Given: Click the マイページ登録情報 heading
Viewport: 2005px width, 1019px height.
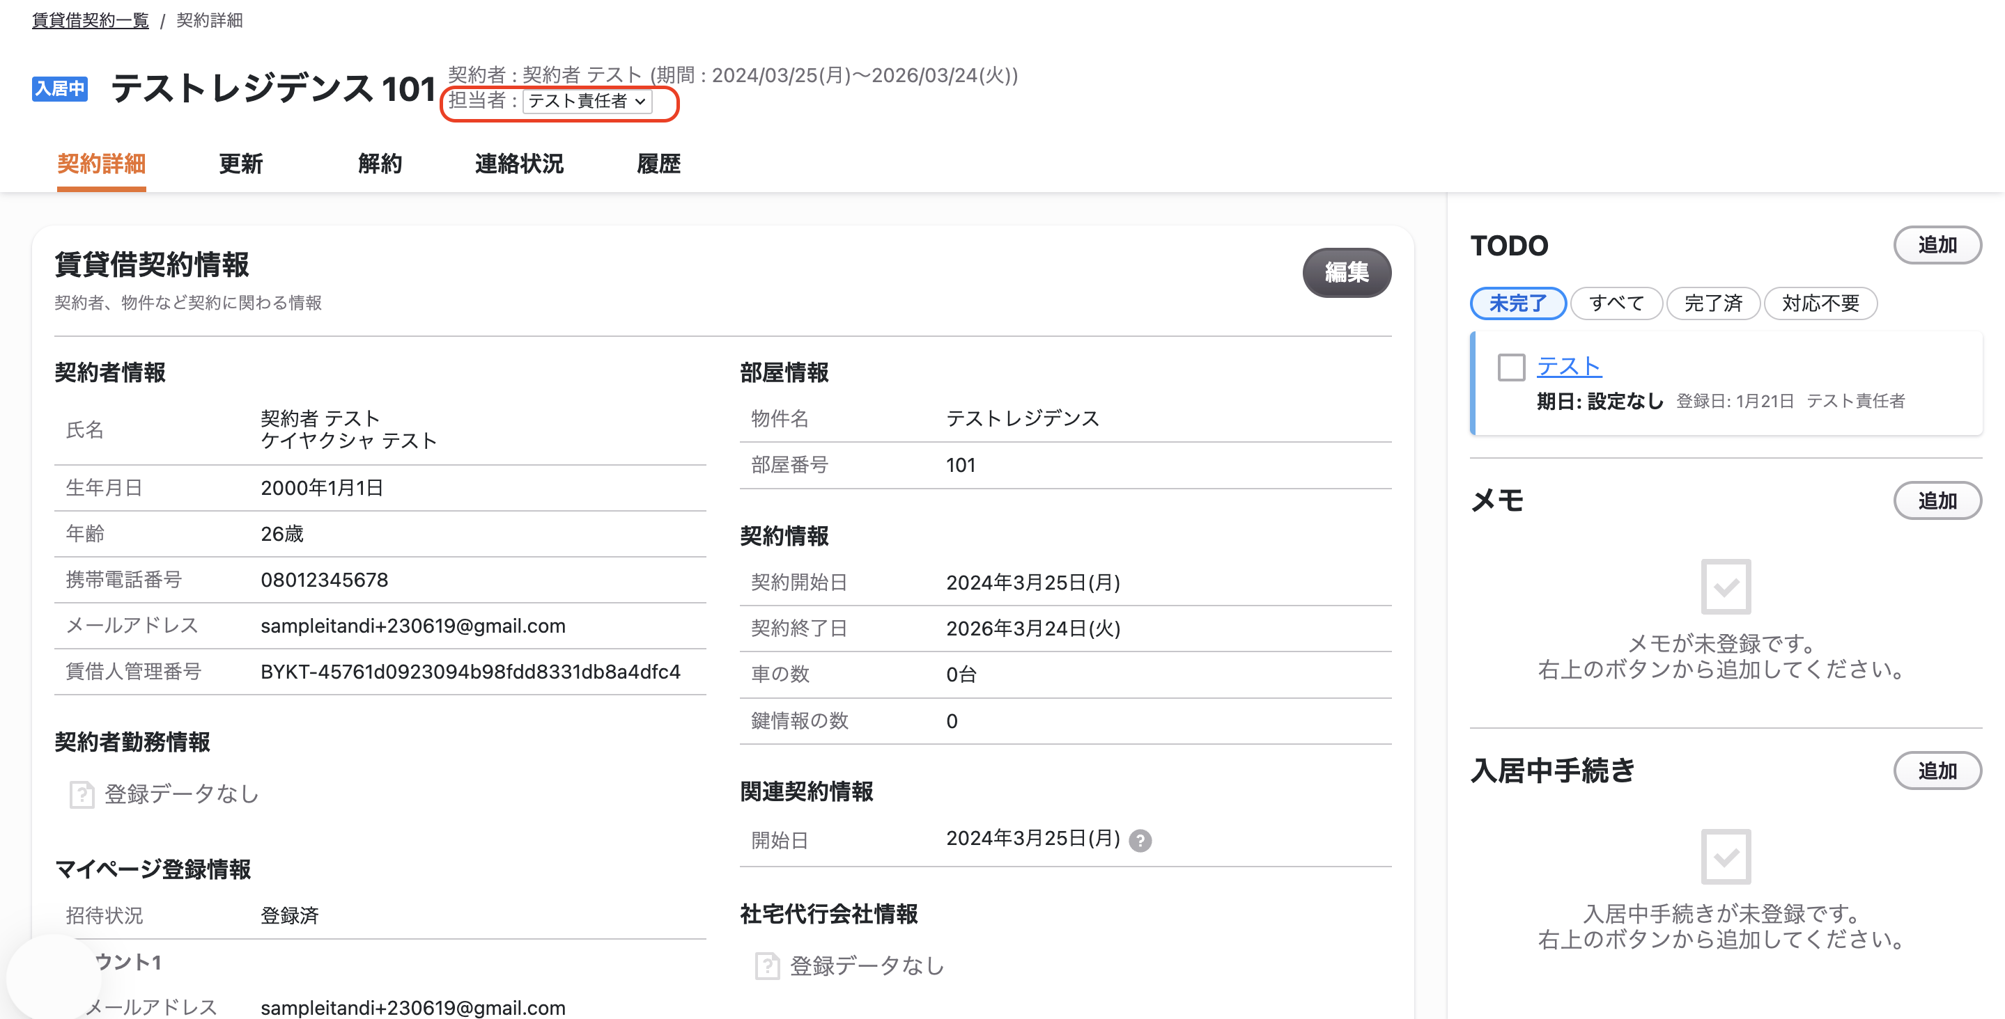Looking at the screenshot, I should [153, 869].
